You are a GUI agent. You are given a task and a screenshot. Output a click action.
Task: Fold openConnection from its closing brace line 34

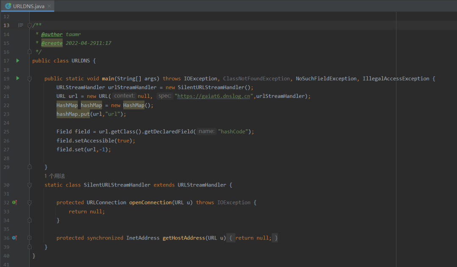pyautogui.click(x=30, y=220)
